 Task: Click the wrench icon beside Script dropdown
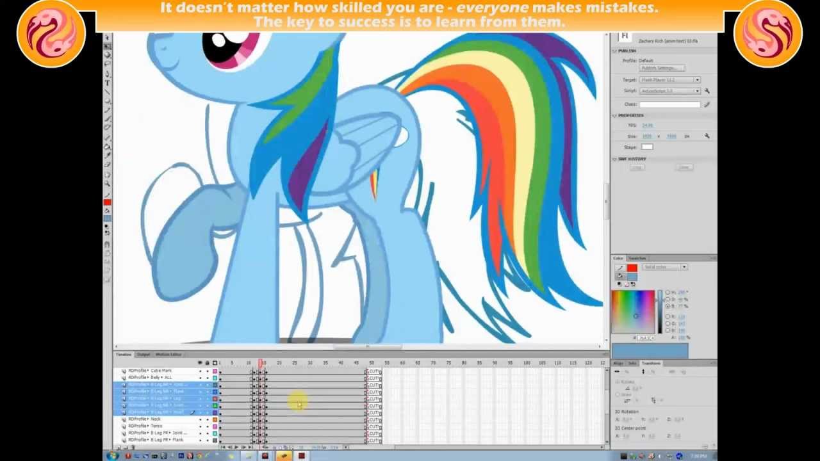coord(707,91)
